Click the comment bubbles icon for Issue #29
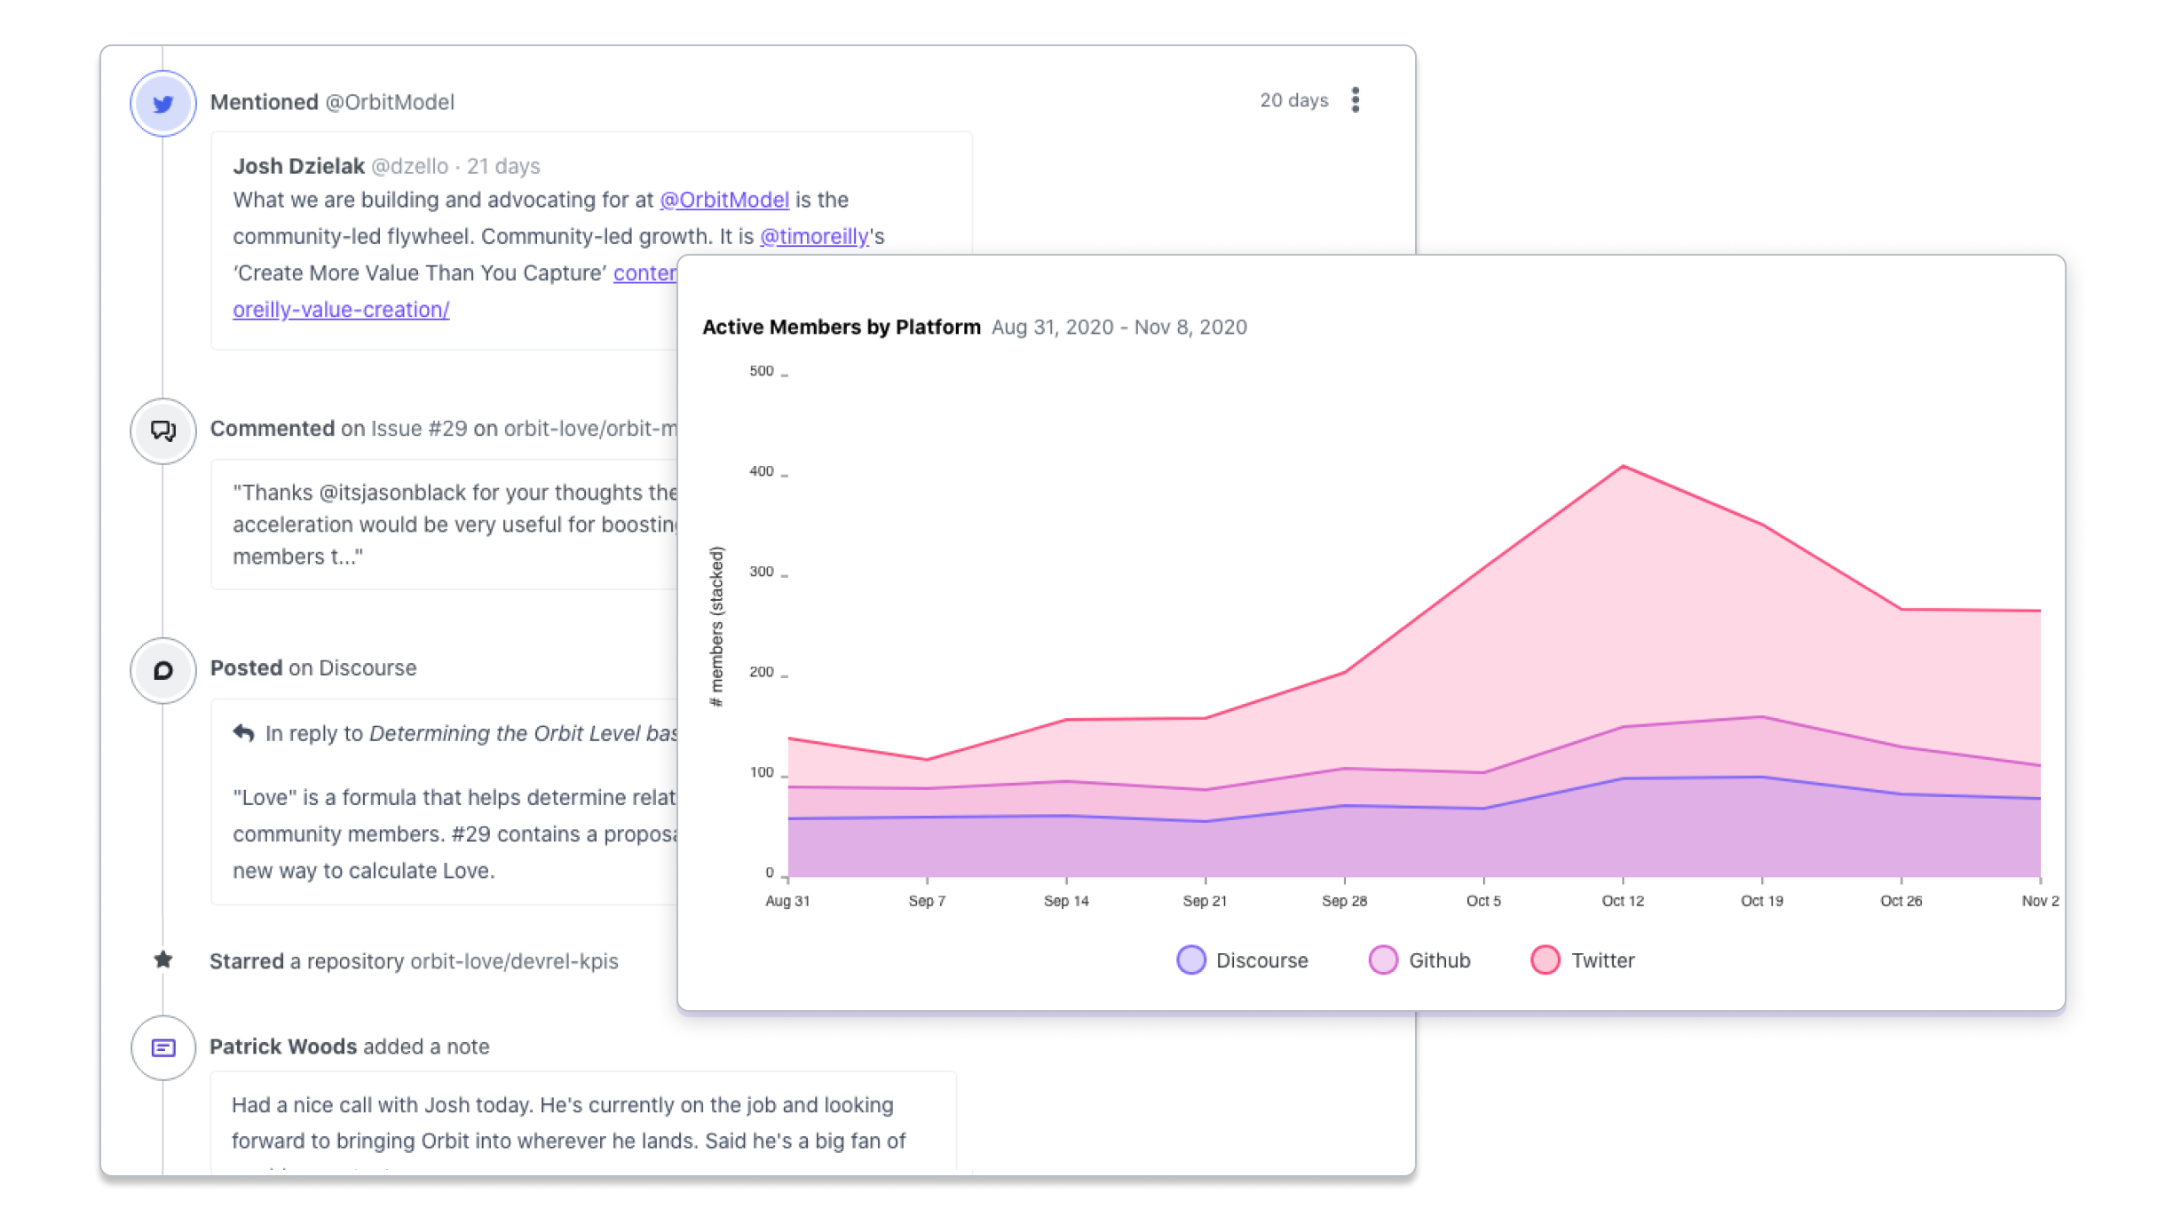The height and width of the screenshot is (1232, 2166). (x=162, y=430)
